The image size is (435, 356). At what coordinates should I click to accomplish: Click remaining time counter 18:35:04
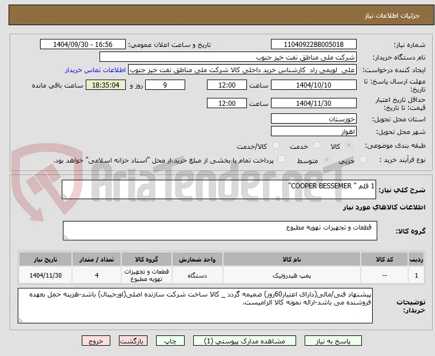(x=106, y=85)
